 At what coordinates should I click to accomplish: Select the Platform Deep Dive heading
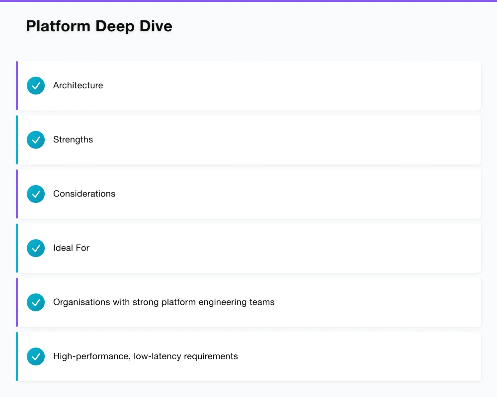[99, 26]
